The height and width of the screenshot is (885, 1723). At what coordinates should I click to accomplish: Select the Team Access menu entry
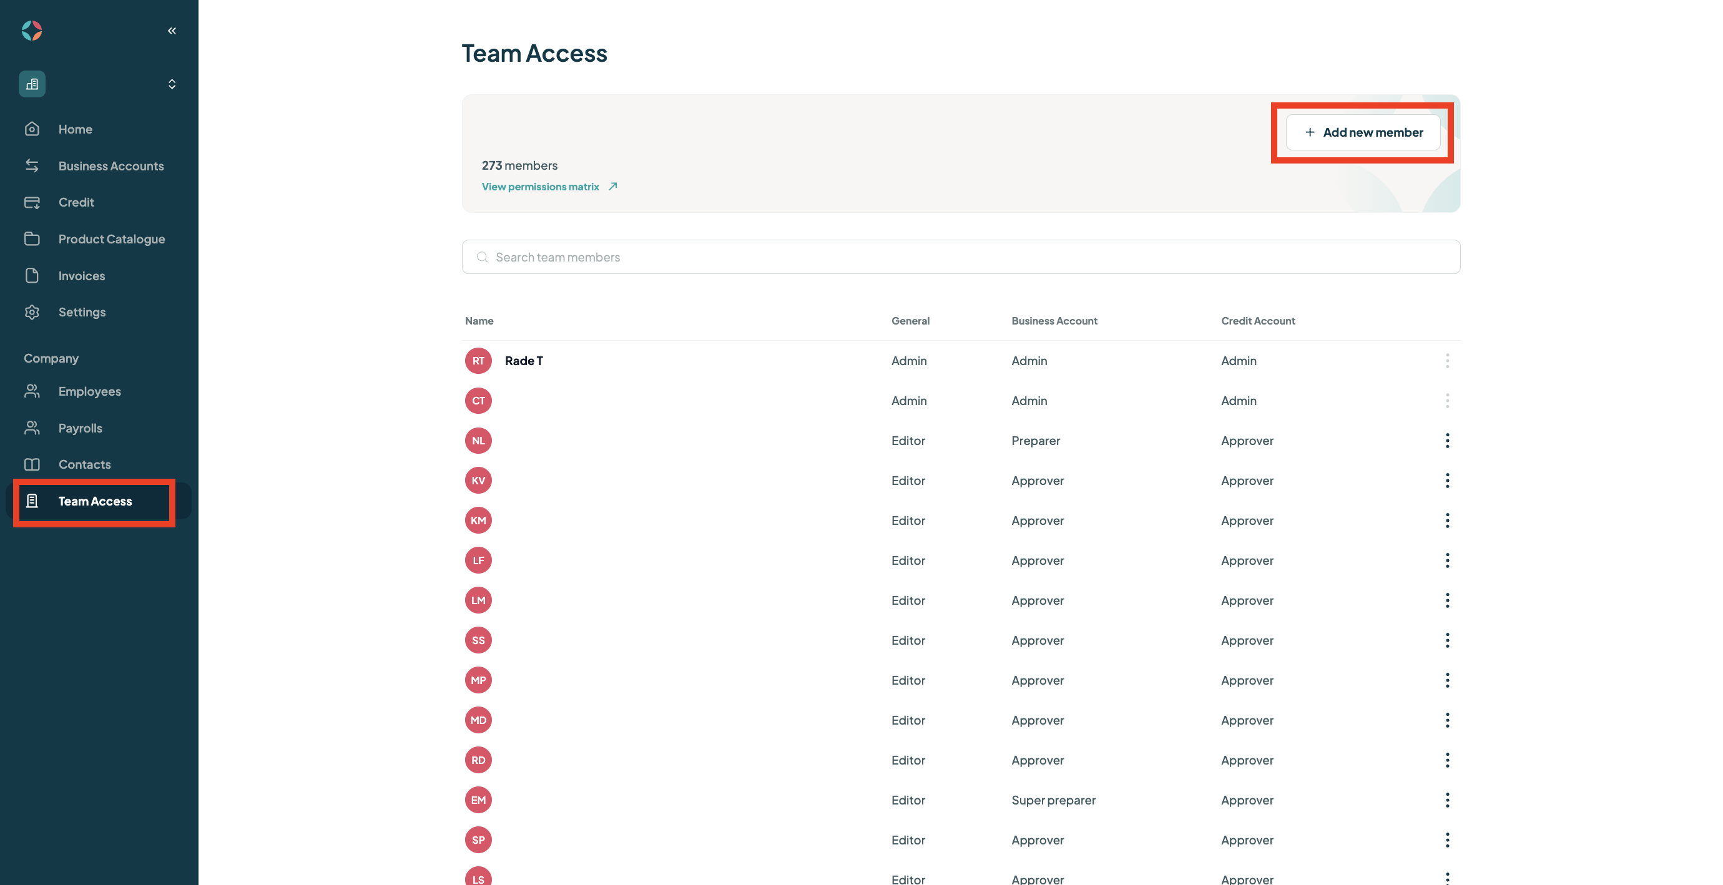tap(94, 501)
